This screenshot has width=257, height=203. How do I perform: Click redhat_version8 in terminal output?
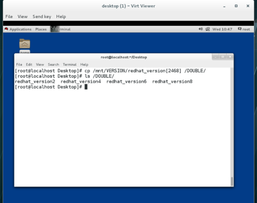tap(172, 82)
